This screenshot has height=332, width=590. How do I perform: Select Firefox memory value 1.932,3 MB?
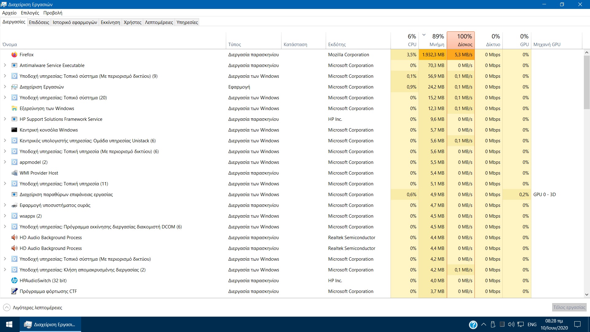(x=433, y=55)
